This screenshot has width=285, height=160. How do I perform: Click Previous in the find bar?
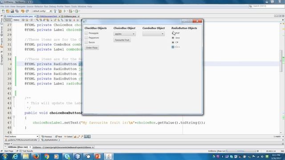click(47, 136)
